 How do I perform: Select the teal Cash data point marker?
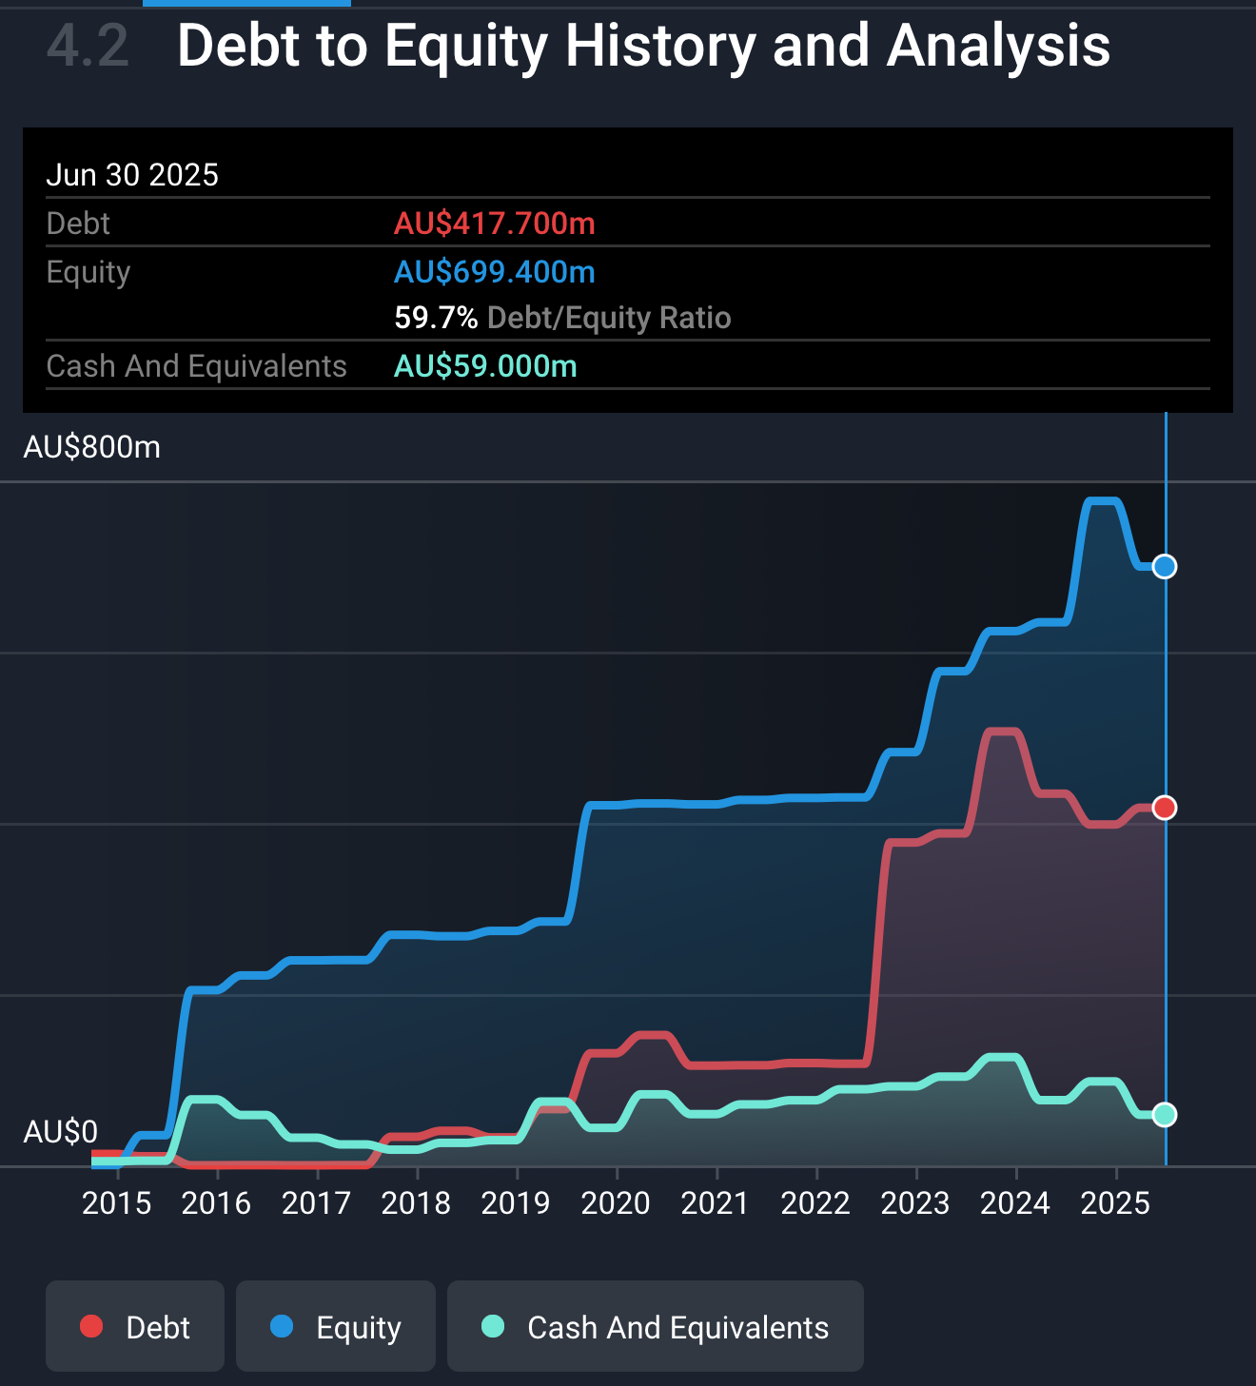tap(1165, 1114)
